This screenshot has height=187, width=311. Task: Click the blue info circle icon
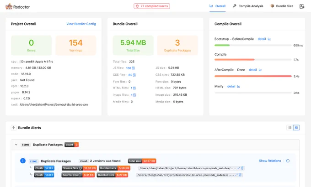[x=23, y=161]
